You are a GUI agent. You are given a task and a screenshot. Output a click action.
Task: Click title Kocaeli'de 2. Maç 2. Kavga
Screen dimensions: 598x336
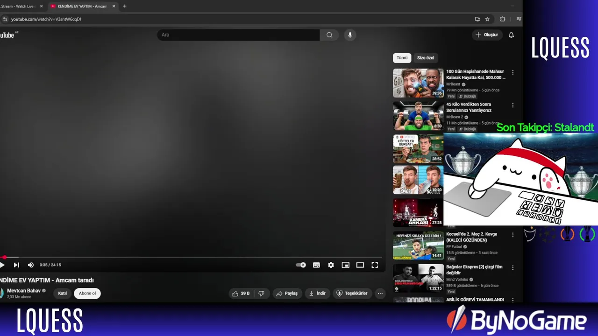(x=471, y=237)
